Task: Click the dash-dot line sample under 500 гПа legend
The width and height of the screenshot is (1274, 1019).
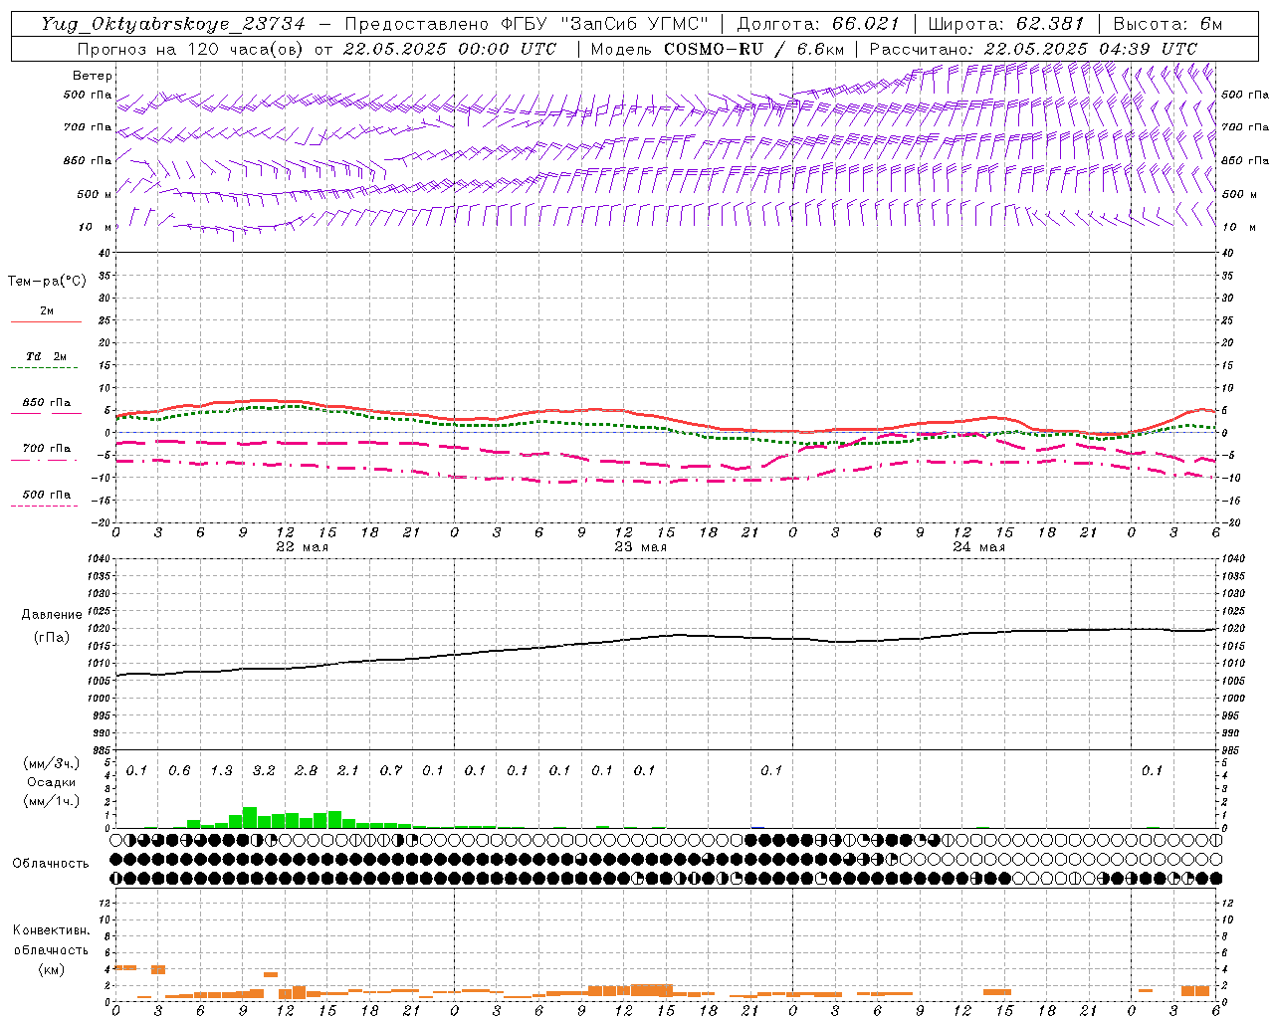Action: 44,507
